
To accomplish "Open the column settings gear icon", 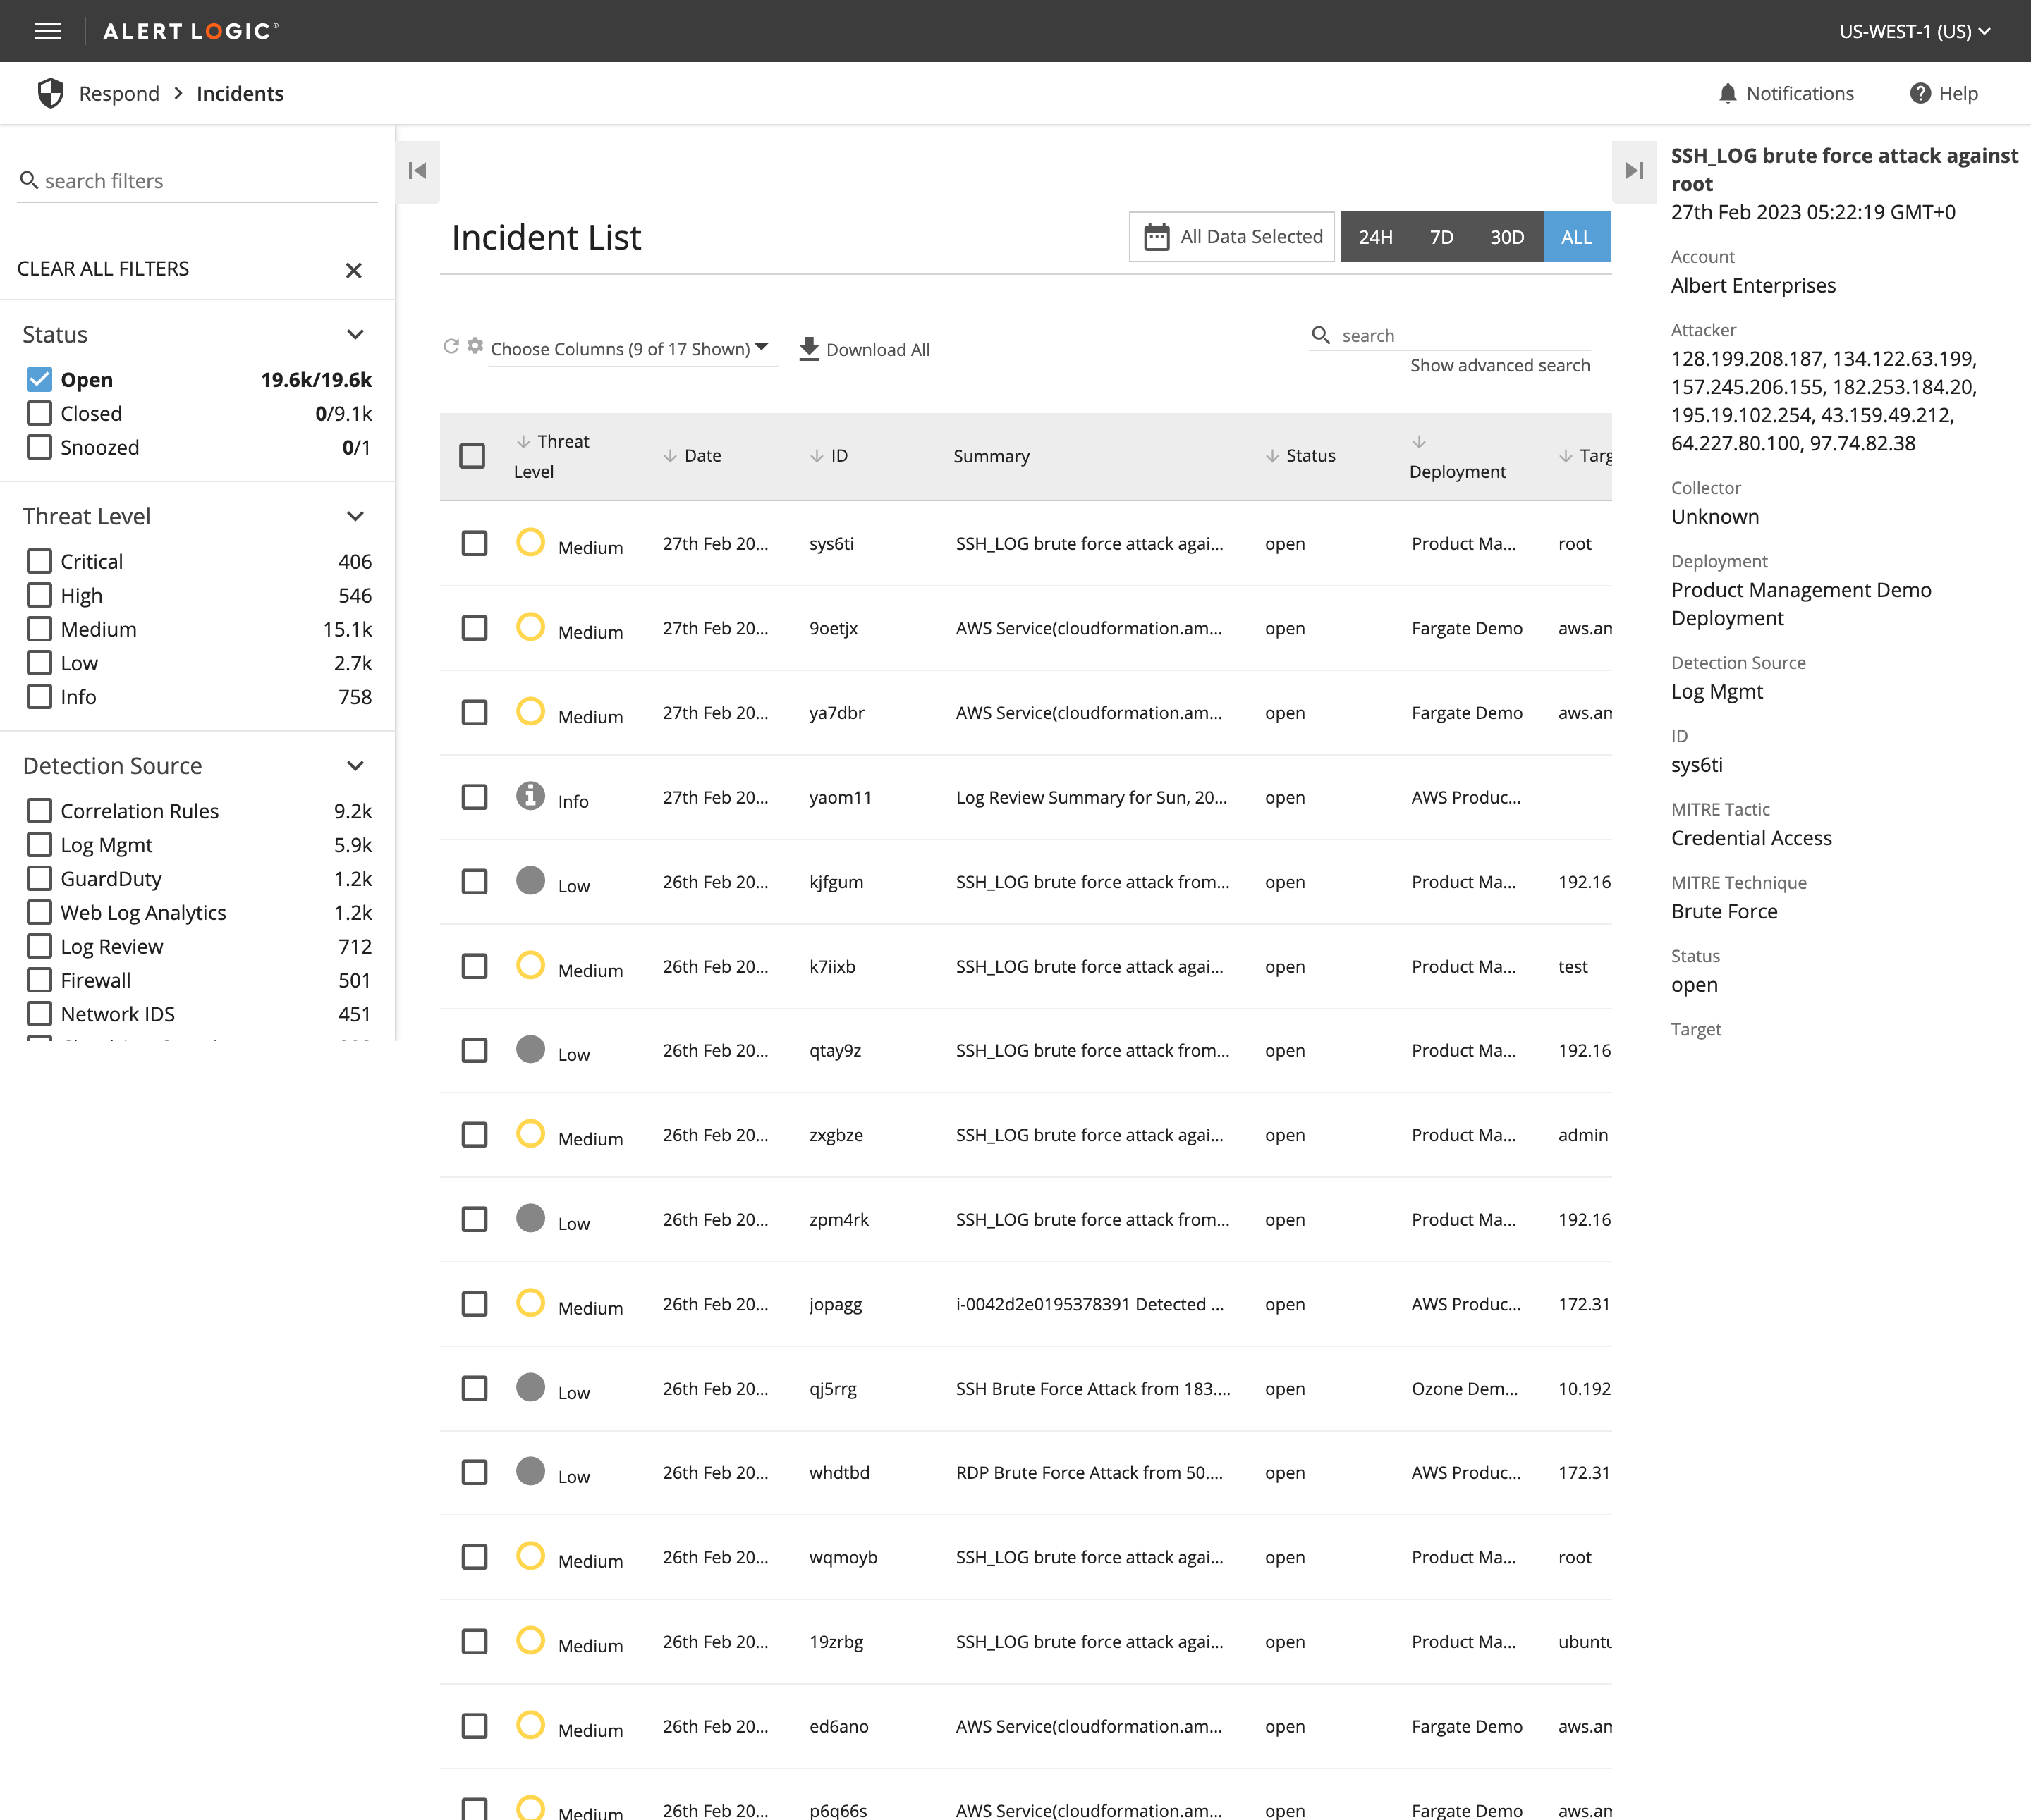I will click(x=475, y=345).
